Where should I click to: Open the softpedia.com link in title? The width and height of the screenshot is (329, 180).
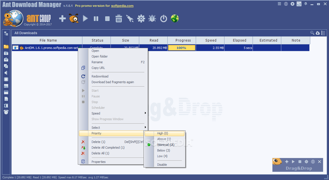point(122,6)
